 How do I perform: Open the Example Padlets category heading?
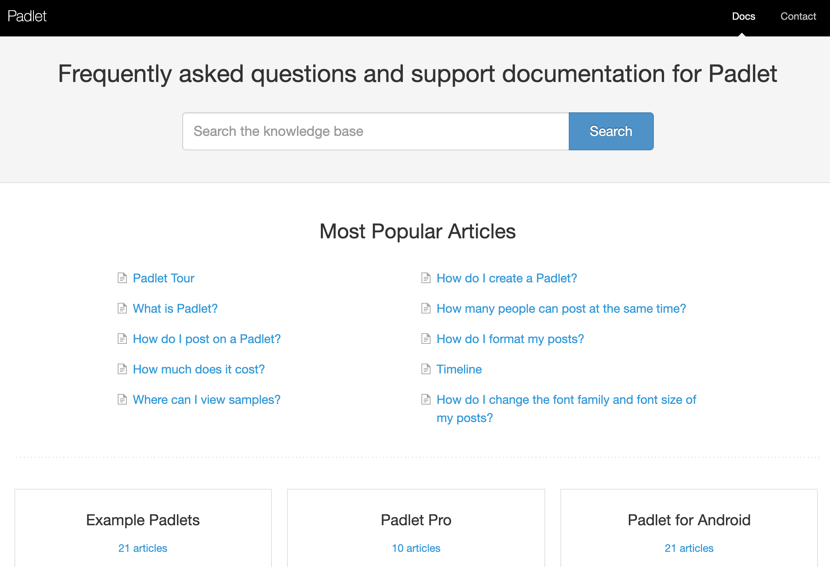(143, 520)
